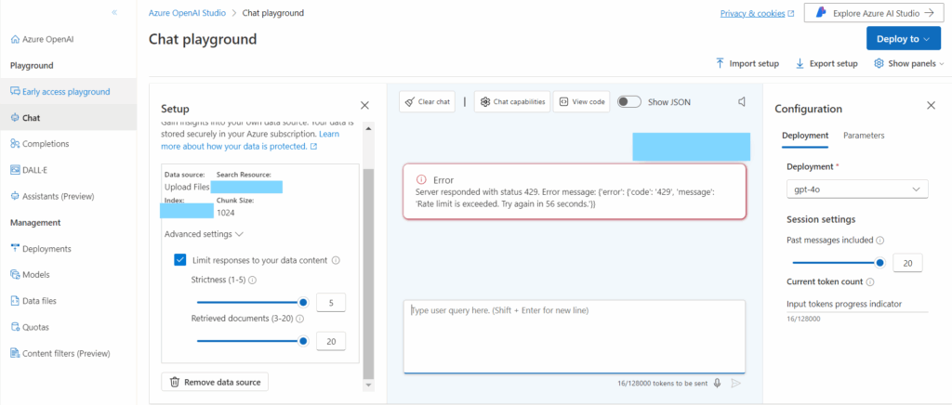Open the Deploy to dropdown
This screenshot has height=405, width=952.
point(904,39)
